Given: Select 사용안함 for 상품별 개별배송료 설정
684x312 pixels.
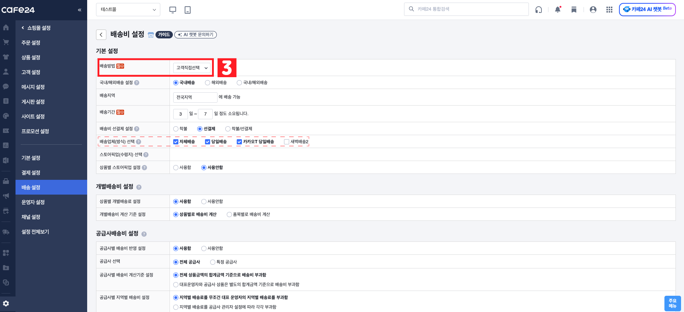Looking at the screenshot, I should tap(204, 202).
